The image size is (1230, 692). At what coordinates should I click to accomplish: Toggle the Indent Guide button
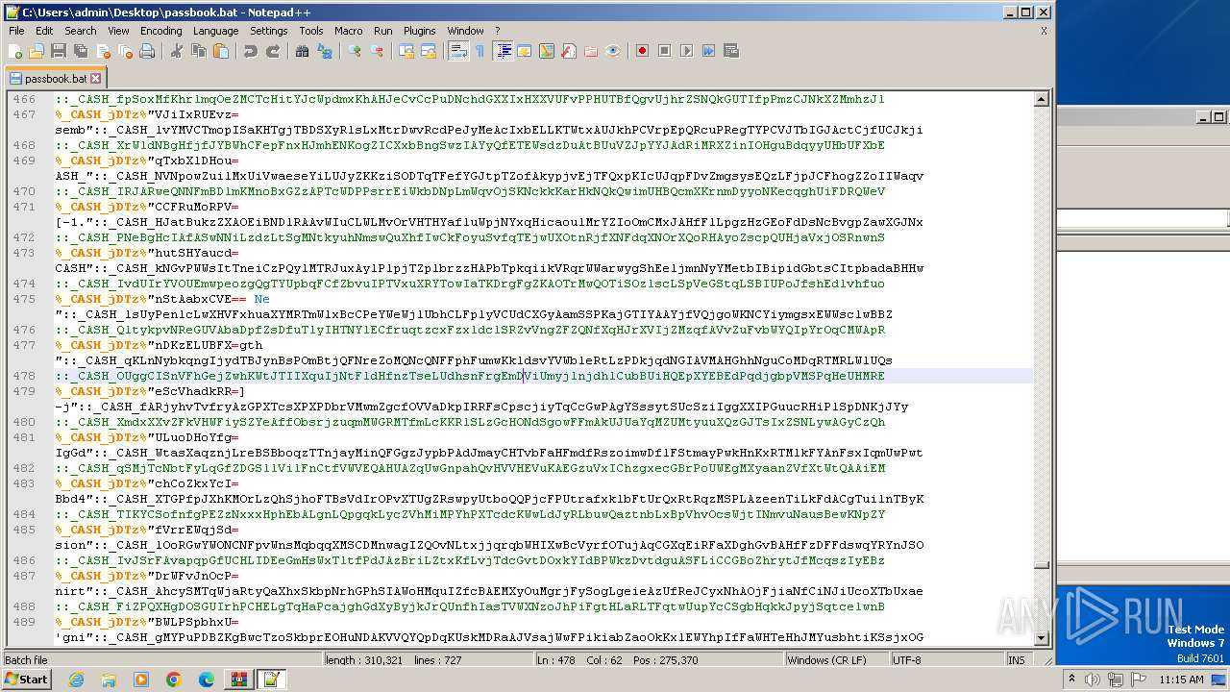click(x=503, y=51)
